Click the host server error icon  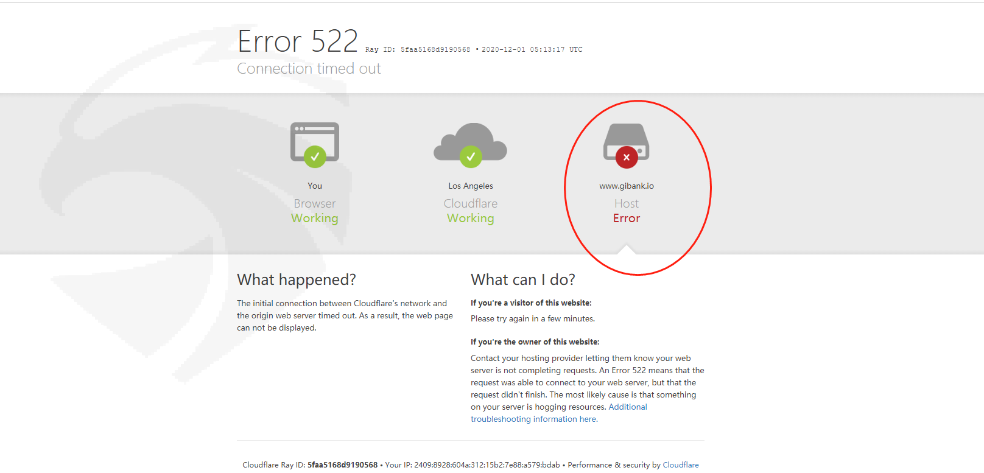(626, 146)
